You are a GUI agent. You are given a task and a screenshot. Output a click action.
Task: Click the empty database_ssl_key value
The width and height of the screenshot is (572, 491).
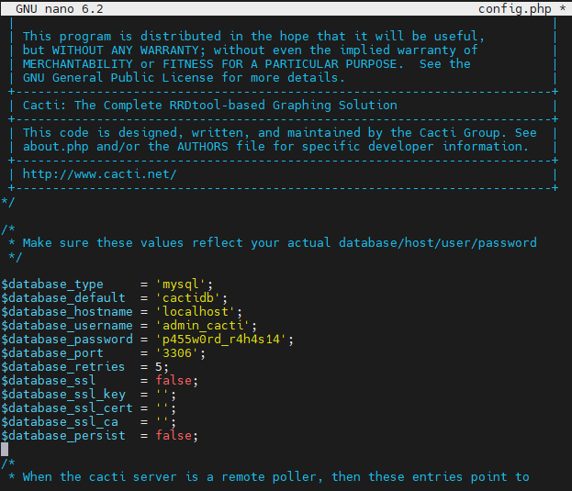click(x=162, y=395)
